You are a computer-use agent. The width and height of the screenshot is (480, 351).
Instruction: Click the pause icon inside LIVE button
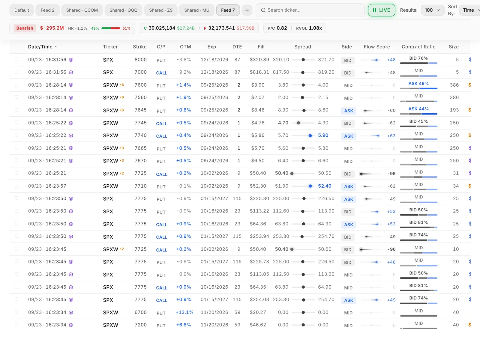[374, 10]
